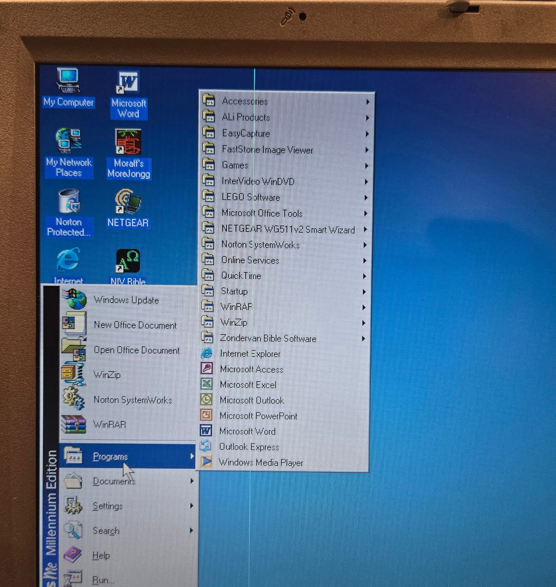Click the Help label in Start menu
Viewport: 556px width, 587px height.
coord(101,555)
